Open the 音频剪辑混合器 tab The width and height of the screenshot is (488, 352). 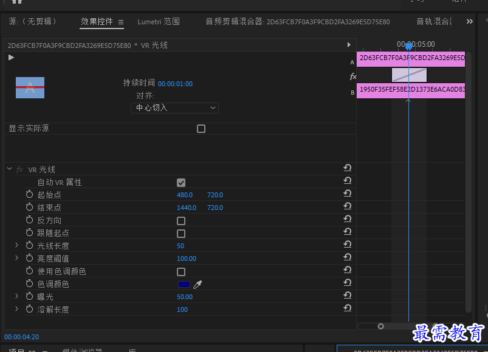click(298, 22)
